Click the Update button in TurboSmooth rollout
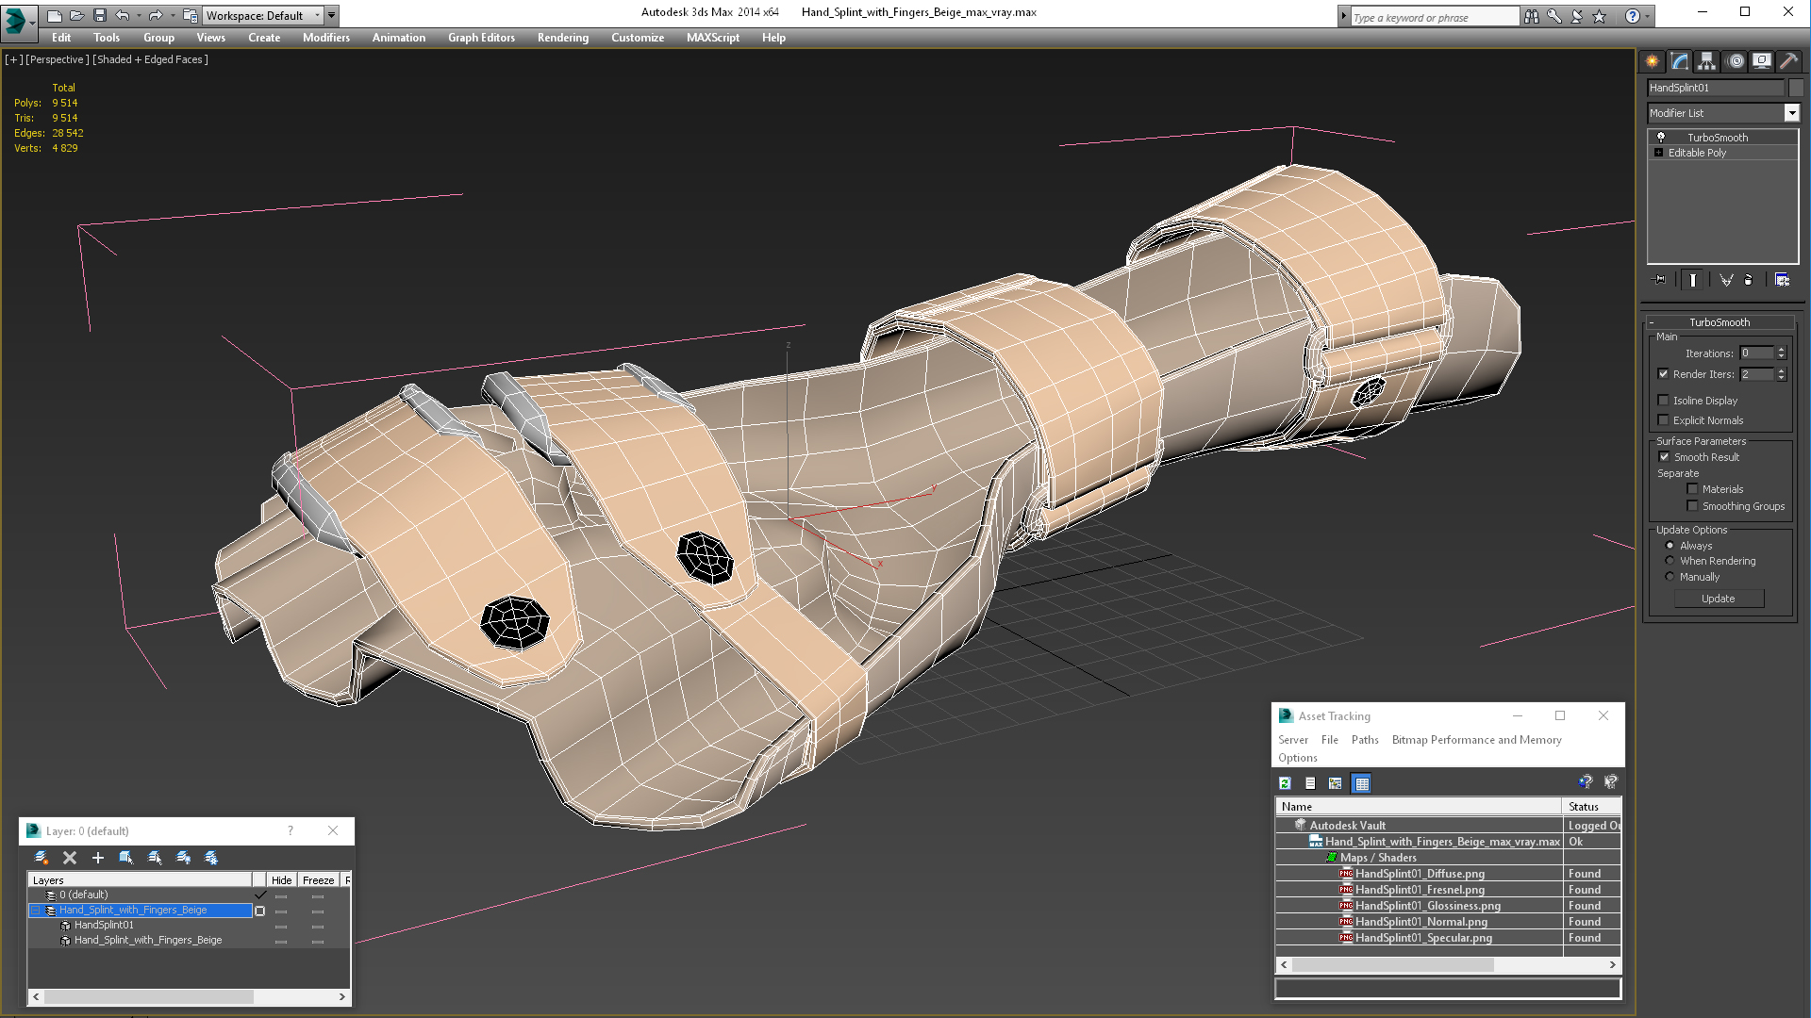This screenshot has height=1018, width=1811. (x=1718, y=599)
